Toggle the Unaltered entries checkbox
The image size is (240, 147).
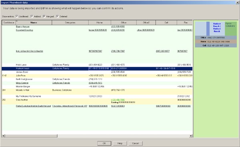pyautogui.click(x=17, y=16)
